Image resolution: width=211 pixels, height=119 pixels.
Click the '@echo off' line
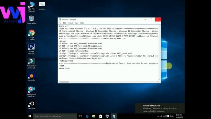pyautogui.click(x=64, y=26)
